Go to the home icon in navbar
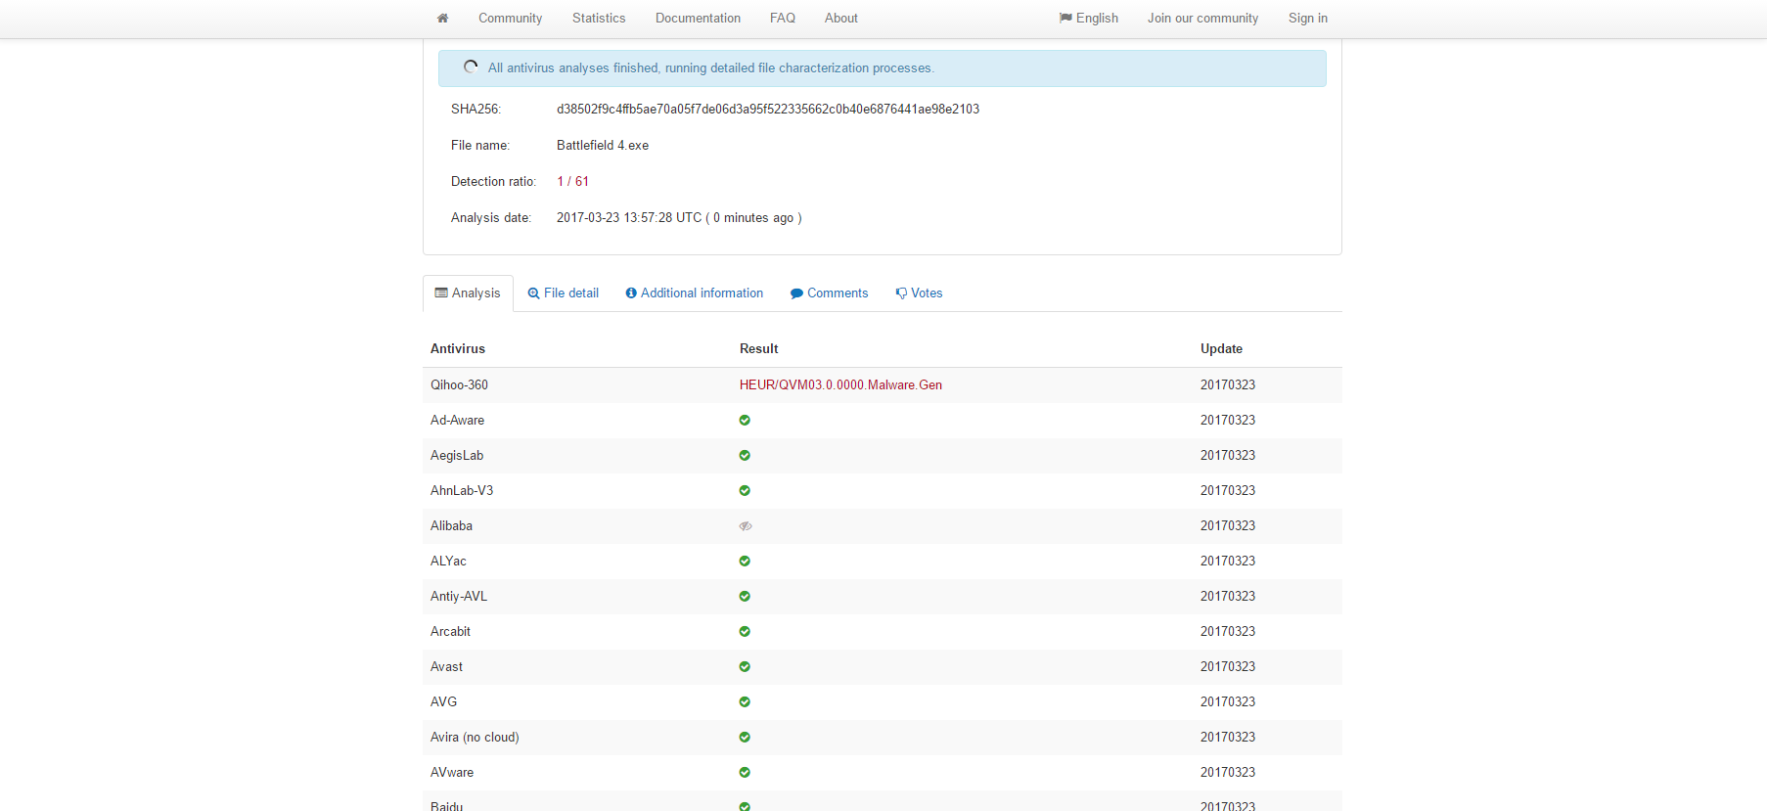The height and width of the screenshot is (811, 1767). pyautogui.click(x=442, y=19)
